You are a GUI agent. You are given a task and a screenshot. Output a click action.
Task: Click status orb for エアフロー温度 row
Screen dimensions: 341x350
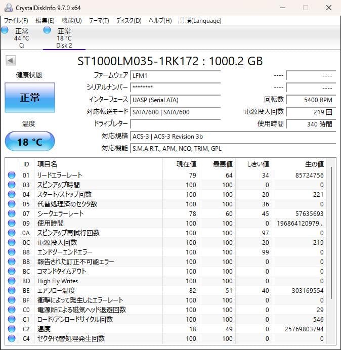[x=12, y=290]
